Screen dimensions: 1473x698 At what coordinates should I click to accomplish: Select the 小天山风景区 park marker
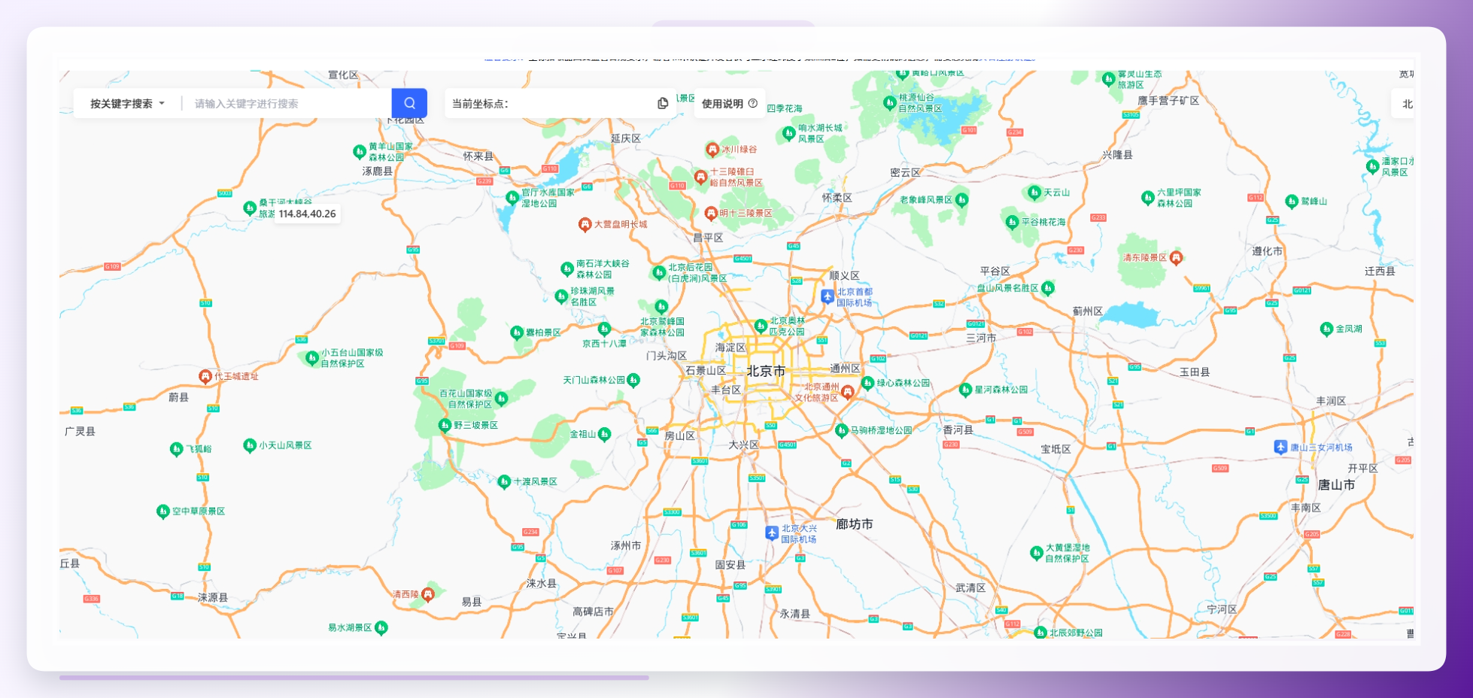point(250,445)
